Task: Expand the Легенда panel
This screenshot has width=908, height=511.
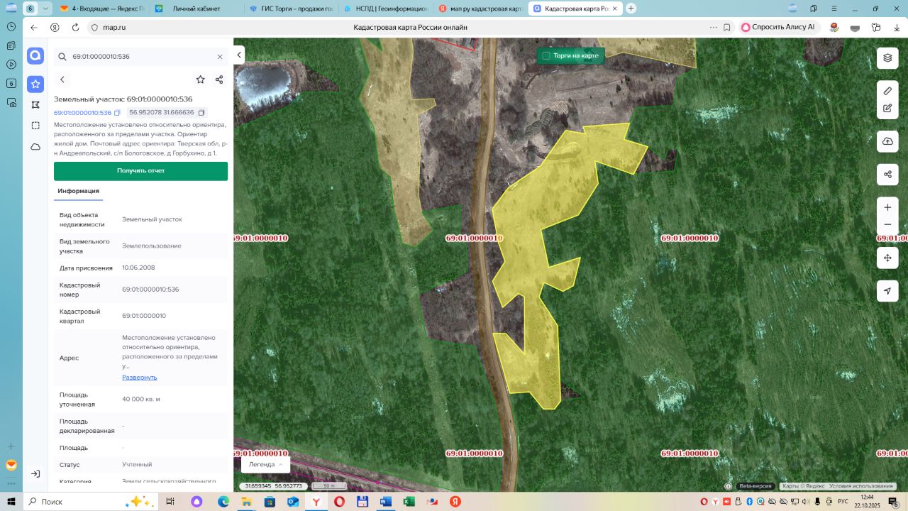Action: pos(265,464)
